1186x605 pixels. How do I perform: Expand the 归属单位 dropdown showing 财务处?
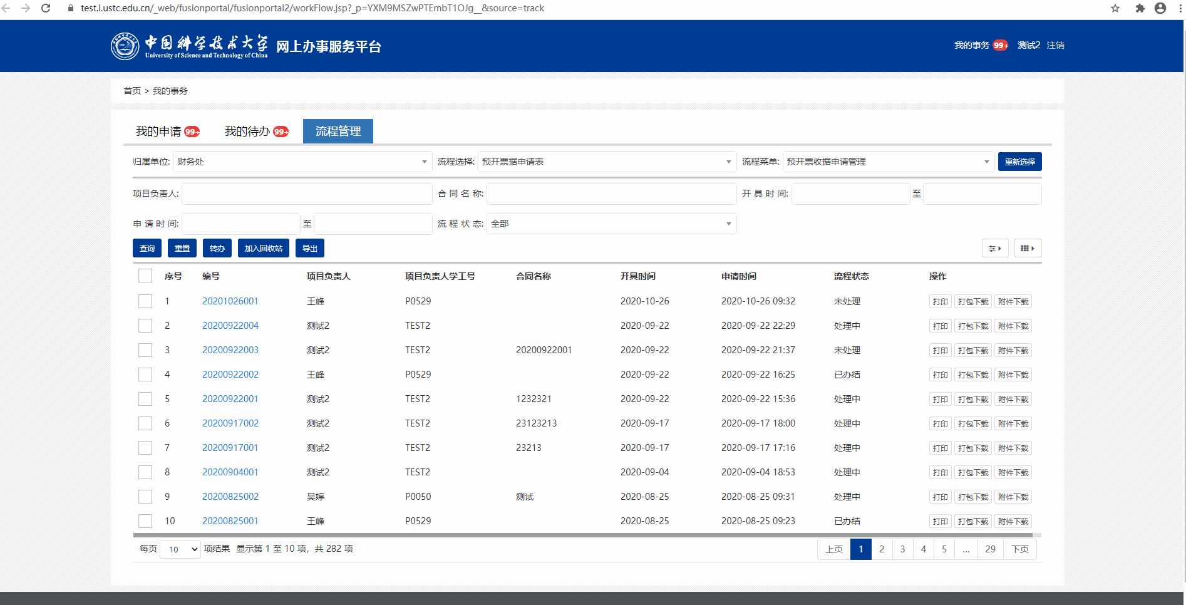click(x=302, y=162)
